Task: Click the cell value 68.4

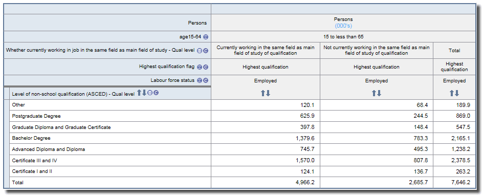Action: pyautogui.click(x=422, y=105)
